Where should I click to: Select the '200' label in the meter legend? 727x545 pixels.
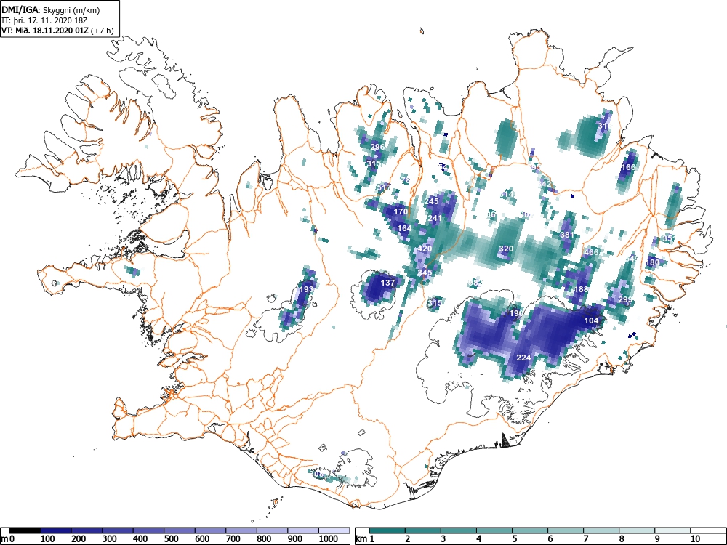[x=79, y=538]
